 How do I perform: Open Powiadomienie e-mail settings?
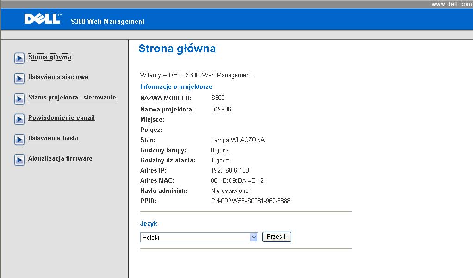62,117
